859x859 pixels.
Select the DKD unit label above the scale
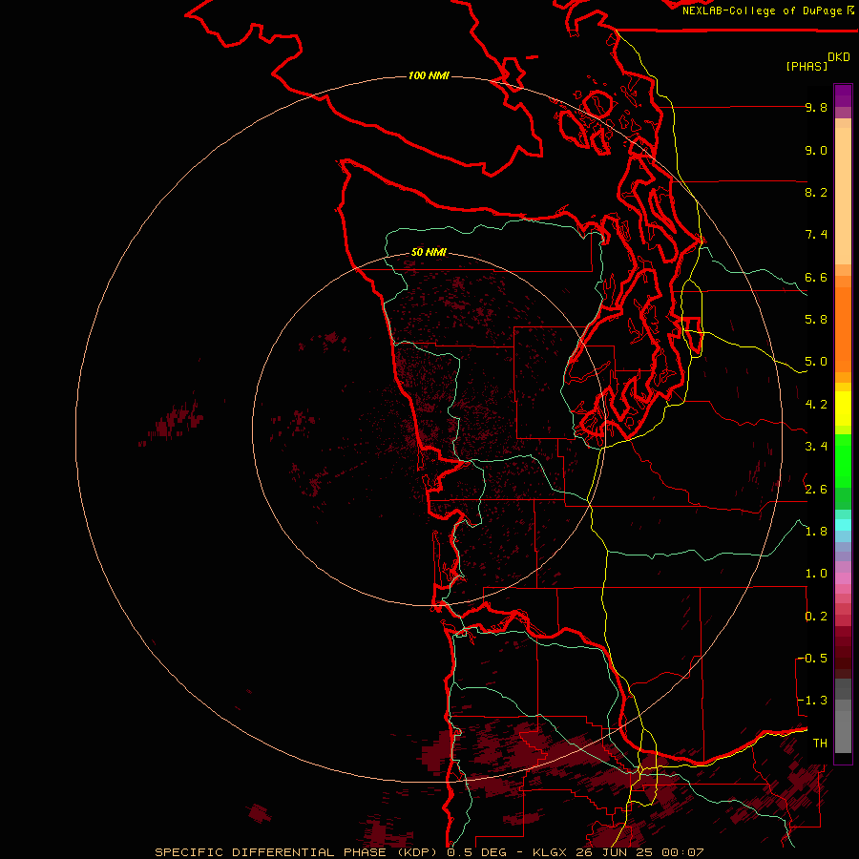point(839,57)
